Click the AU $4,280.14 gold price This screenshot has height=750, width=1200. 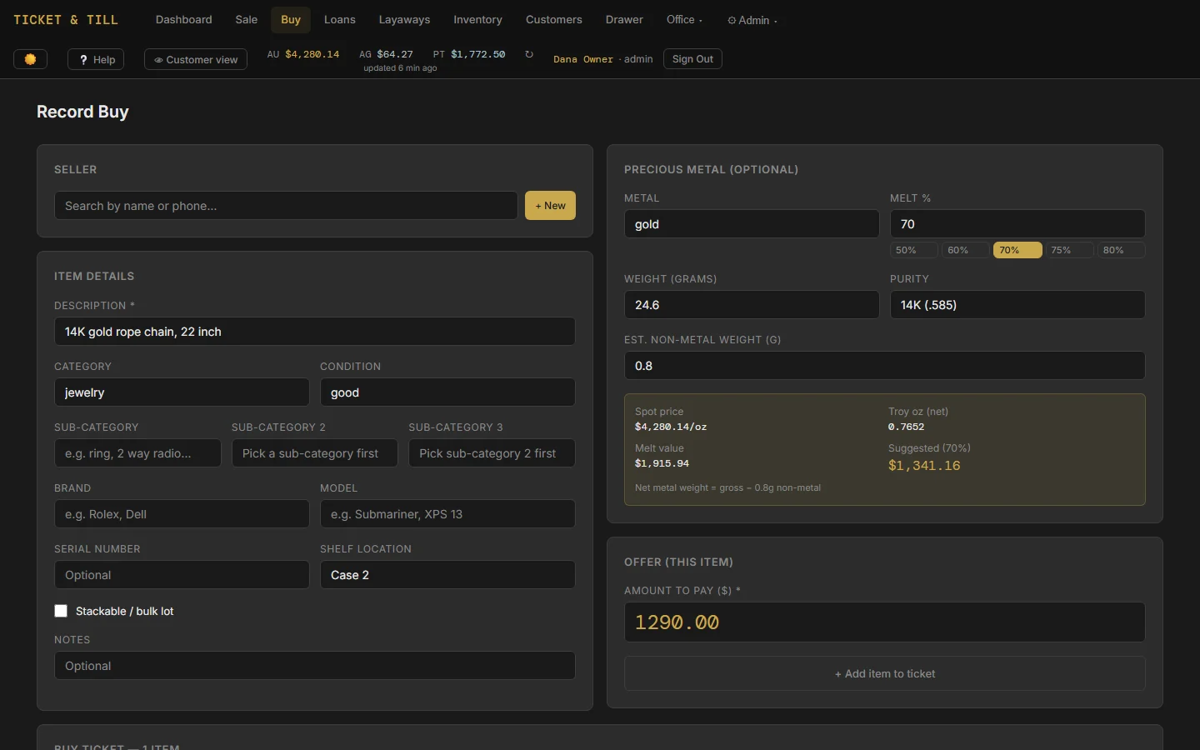(303, 54)
